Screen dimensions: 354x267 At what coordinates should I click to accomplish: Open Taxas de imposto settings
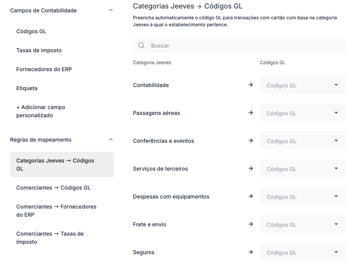tap(39, 50)
